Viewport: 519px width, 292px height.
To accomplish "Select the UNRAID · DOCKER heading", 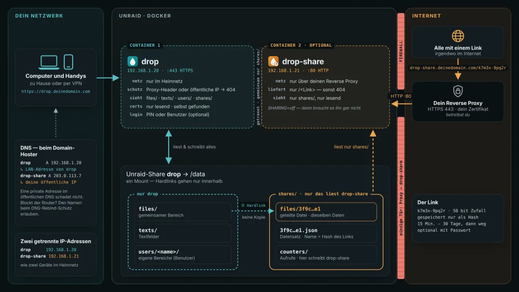I will click(145, 16).
